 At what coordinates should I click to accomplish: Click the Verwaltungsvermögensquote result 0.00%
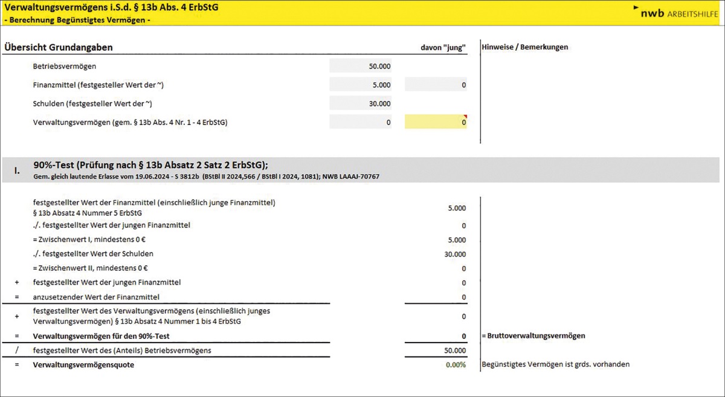(455, 365)
